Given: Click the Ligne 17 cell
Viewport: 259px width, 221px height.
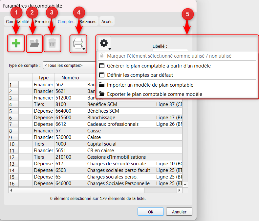Looking at the screenshot, I should pyautogui.click(x=169, y=118).
